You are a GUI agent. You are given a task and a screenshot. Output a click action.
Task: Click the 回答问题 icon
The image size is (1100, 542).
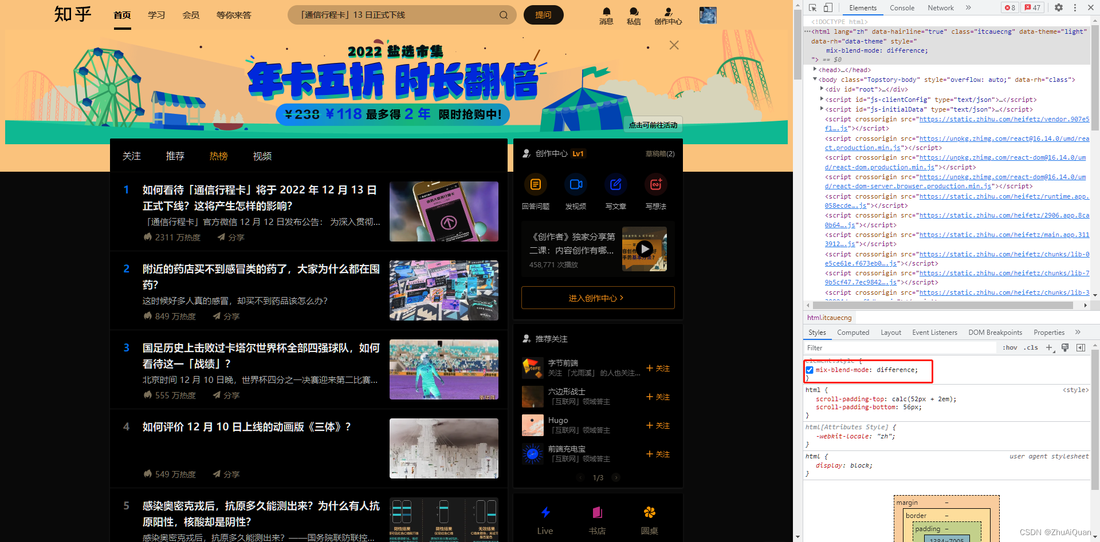point(536,184)
